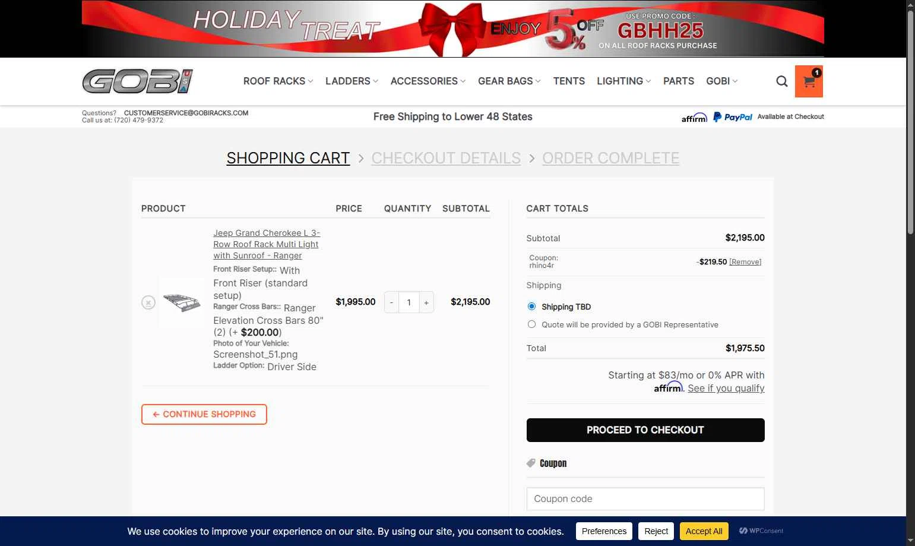The image size is (915, 546).
Task: Remove the Jeep roof rack from cart
Action: [148, 302]
